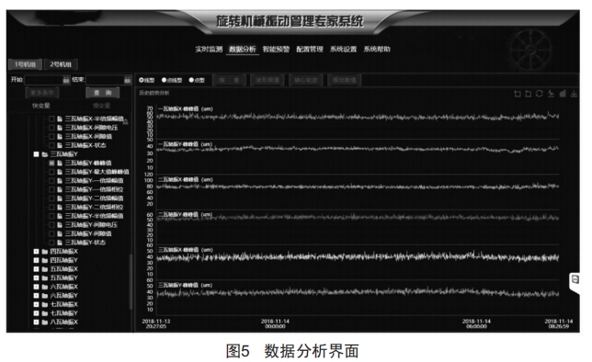Click the zoom reset icon in chart toolbar
The image size is (592, 362).
529,94
